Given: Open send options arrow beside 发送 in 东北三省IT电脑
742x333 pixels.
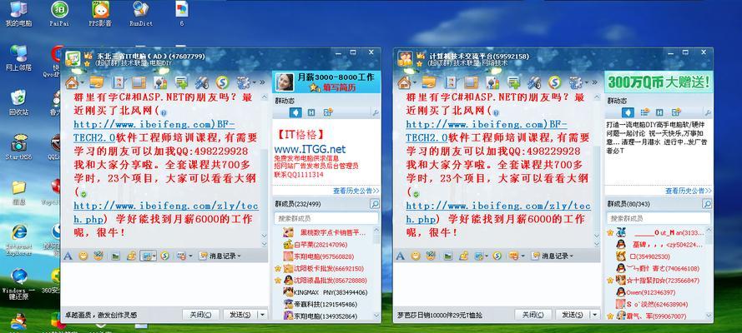Looking at the screenshot, I should coord(263,315).
